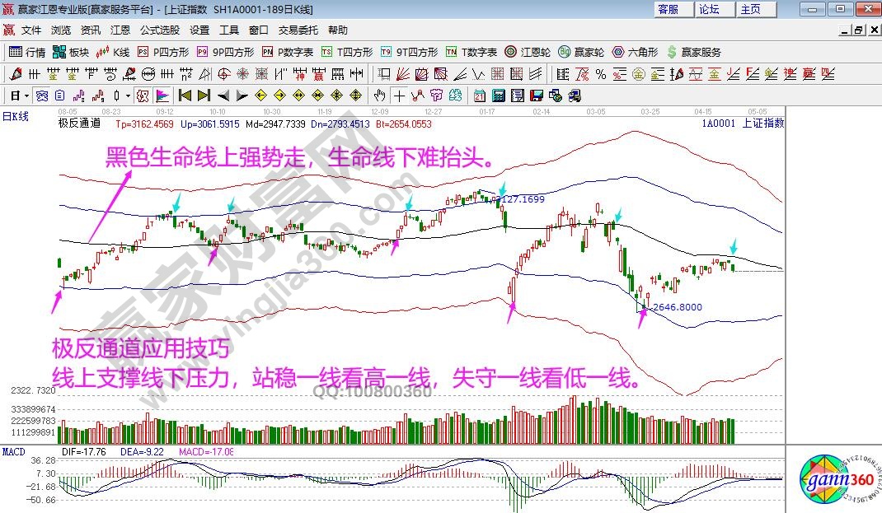This screenshot has height=513, width=882.
Task: Jump to first bar using skip-to-start arrow
Action: [185, 95]
